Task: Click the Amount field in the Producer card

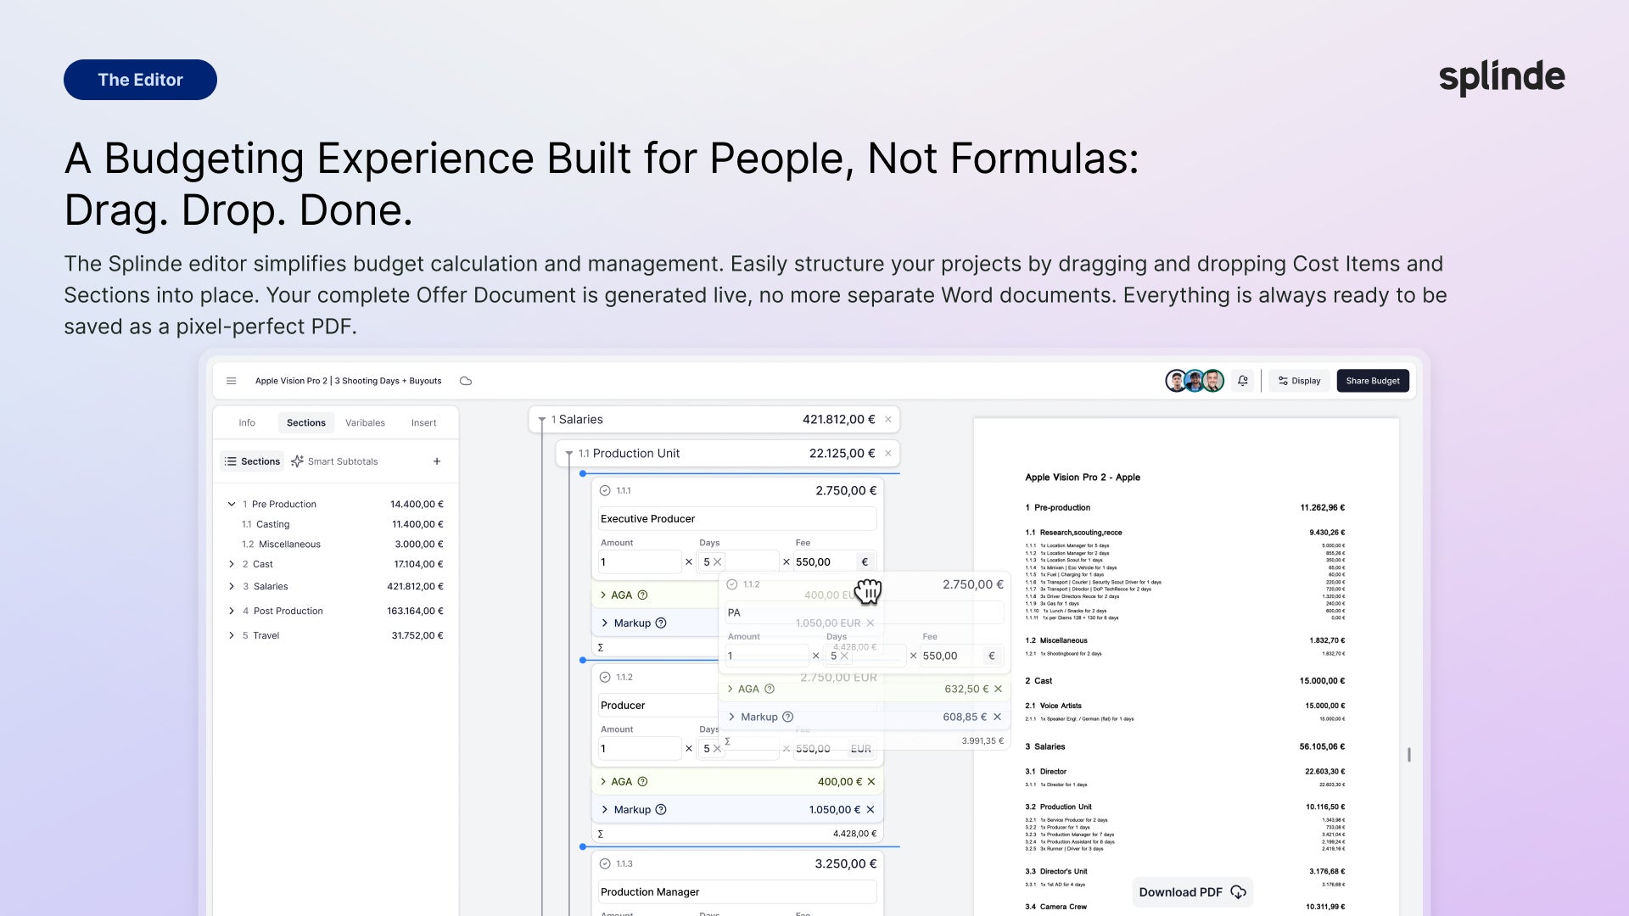Action: (640, 748)
